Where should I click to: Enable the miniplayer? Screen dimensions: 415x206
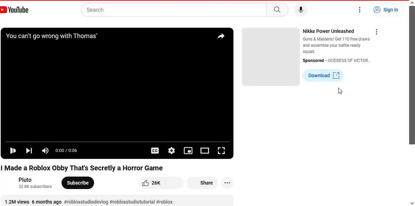[188, 151]
